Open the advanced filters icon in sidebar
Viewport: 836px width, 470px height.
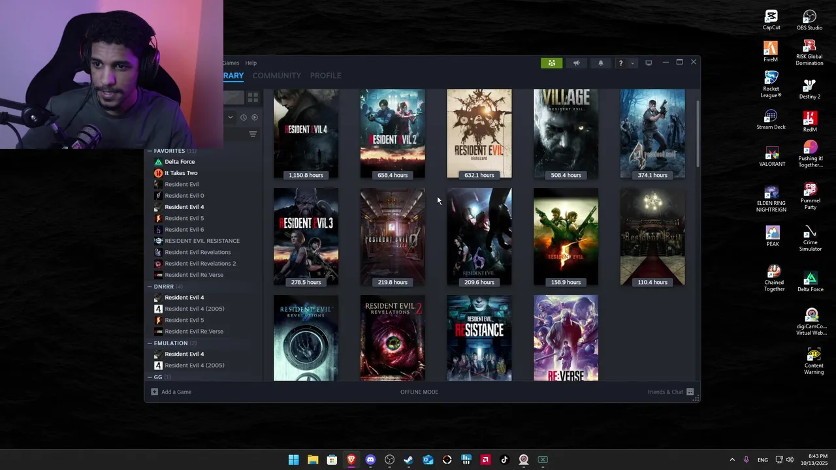pyautogui.click(x=253, y=134)
